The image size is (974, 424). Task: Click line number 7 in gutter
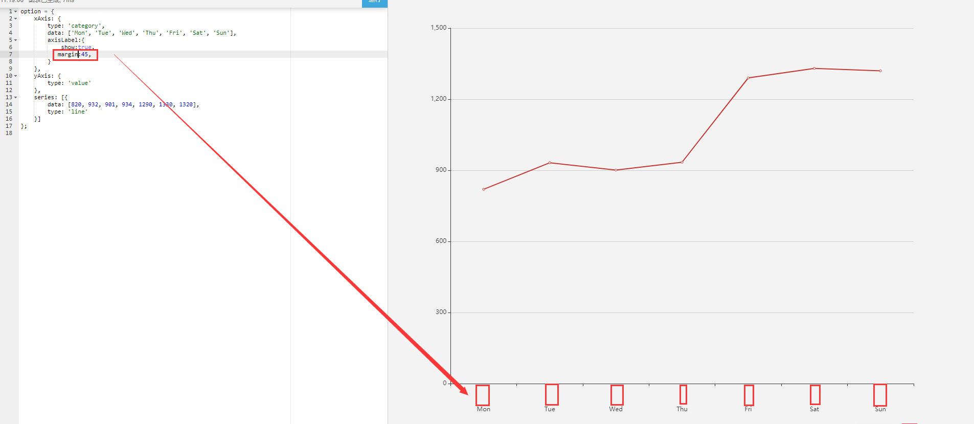point(10,54)
